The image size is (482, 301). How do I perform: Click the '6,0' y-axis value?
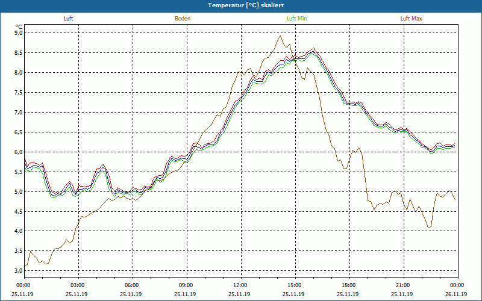click(x=19, y=152)
